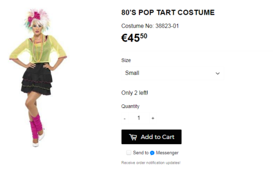This screenshot has width=273, height=171.
Task: Click the costume product image
Action: [38, 78]
